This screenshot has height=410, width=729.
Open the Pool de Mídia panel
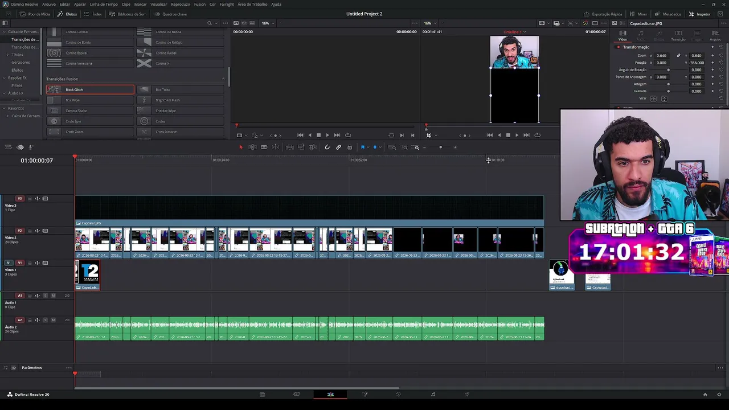click(x=35, y=14)
